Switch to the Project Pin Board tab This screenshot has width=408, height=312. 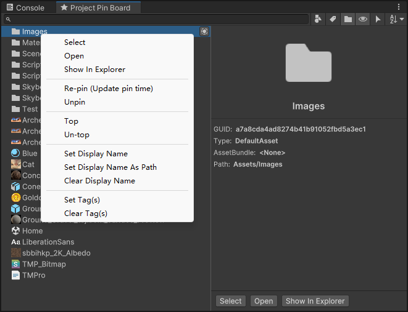click(x=99, y=8)
